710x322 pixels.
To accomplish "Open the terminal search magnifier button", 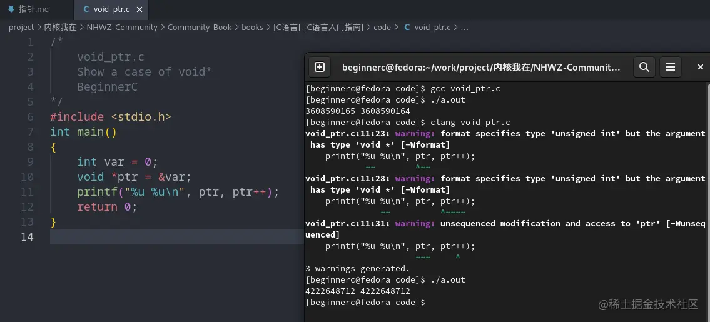I will [644, 67].
